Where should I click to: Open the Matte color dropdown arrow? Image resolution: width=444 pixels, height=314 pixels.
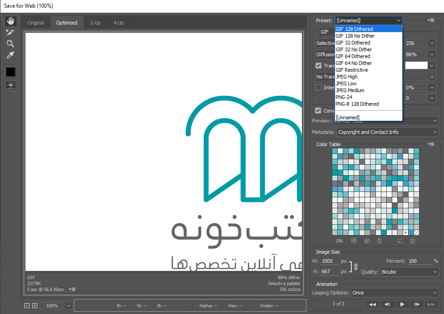[432, 66]
